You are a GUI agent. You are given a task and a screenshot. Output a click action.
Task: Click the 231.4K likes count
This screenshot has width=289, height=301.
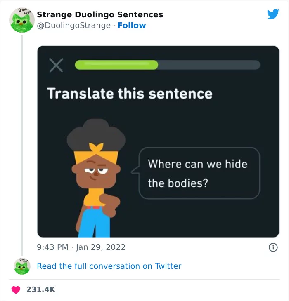click(40, 289)
